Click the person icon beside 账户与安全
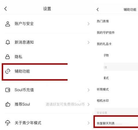The image size is (138, 130). (8, 24)
